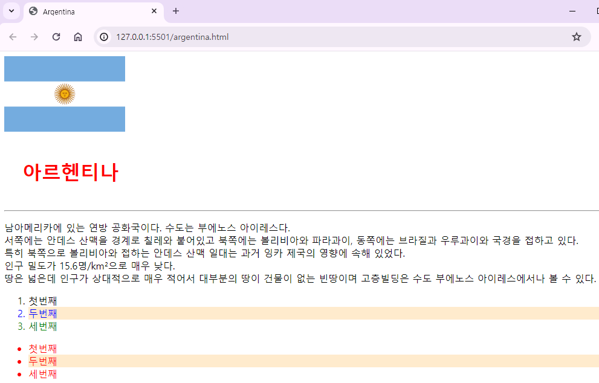Open a new browser tab

[175, 10]
